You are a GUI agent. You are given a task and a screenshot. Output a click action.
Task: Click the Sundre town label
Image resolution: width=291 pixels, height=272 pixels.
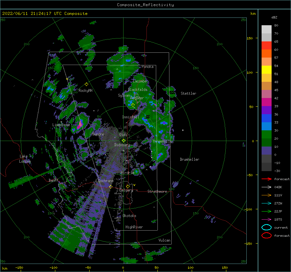[98, 134]
